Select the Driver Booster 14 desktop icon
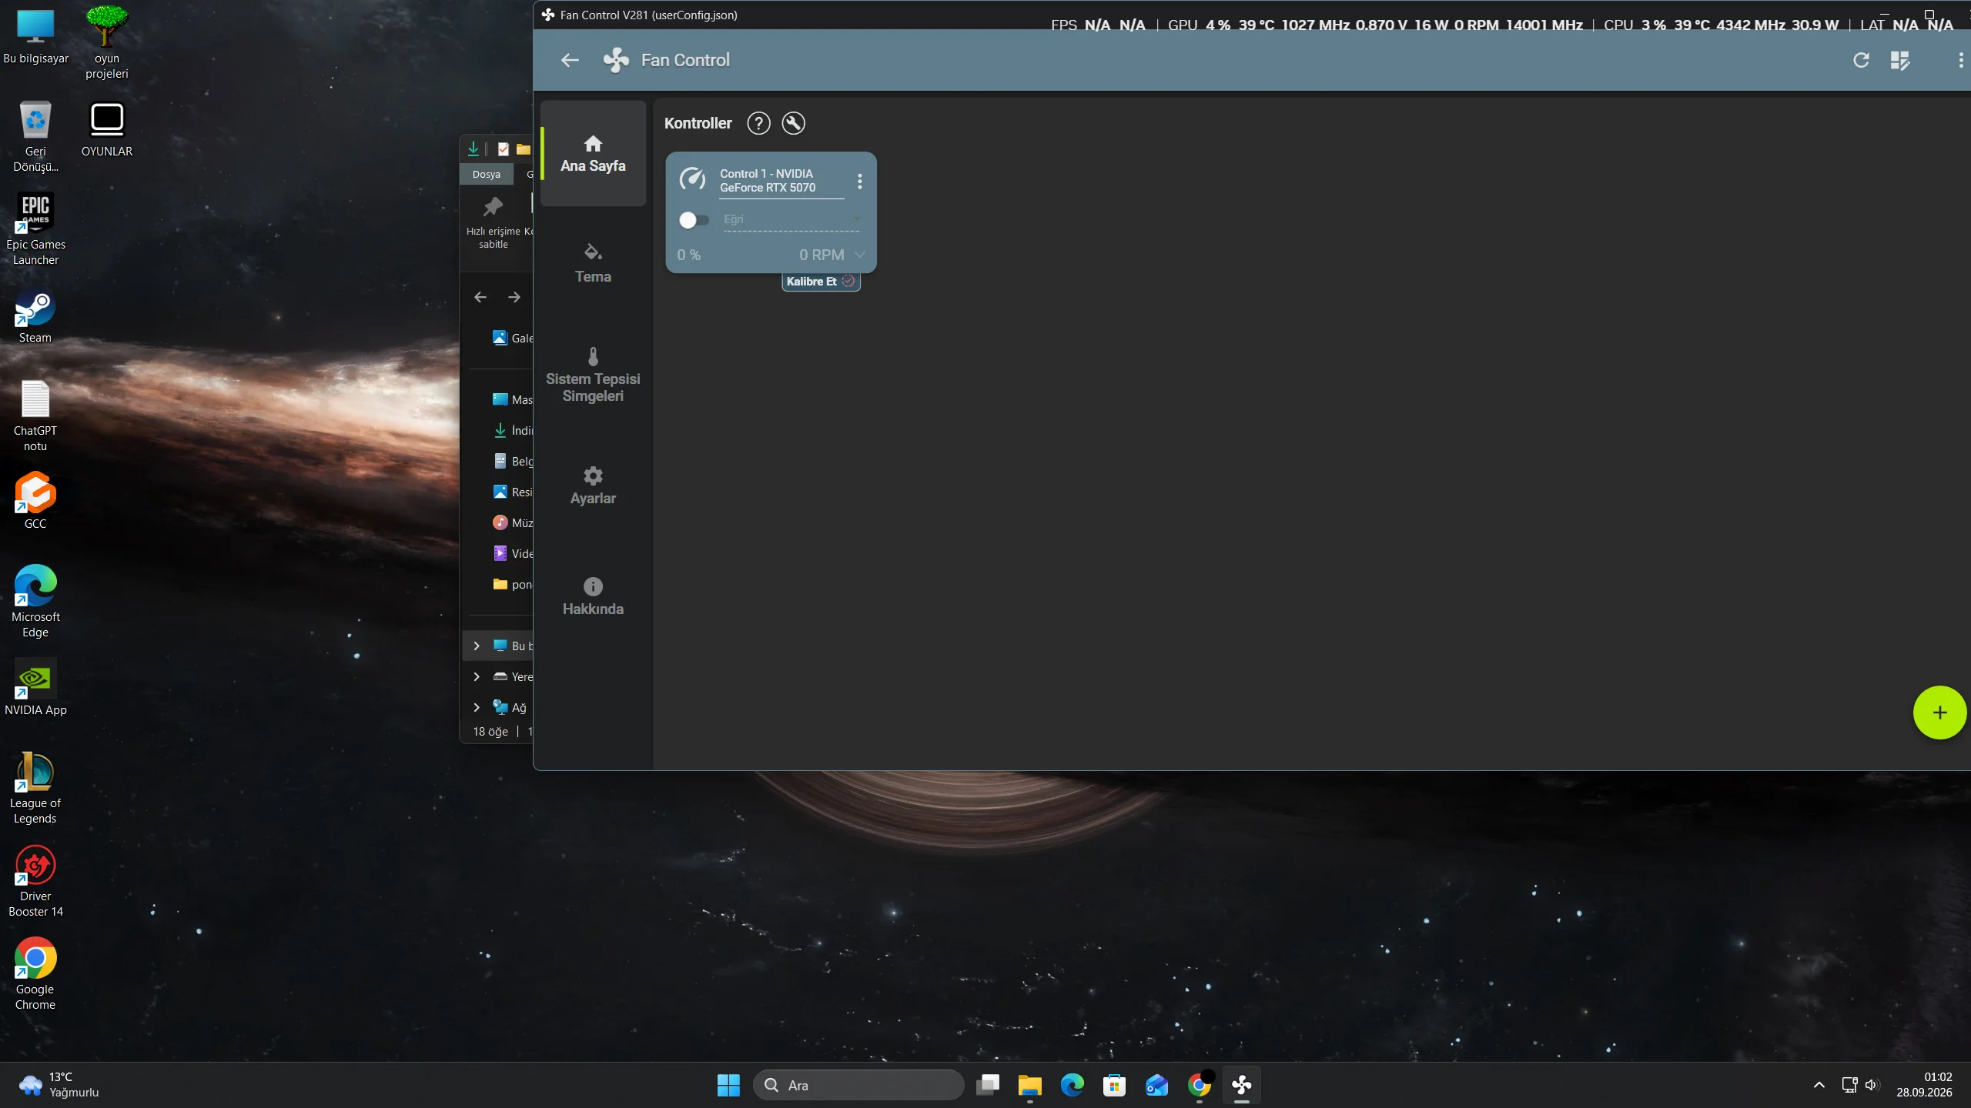This screenshot has width=1971, height=1108. click(35, 882)
